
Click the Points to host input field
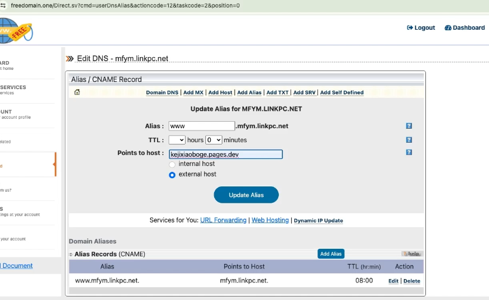click(x=225, y=154)
